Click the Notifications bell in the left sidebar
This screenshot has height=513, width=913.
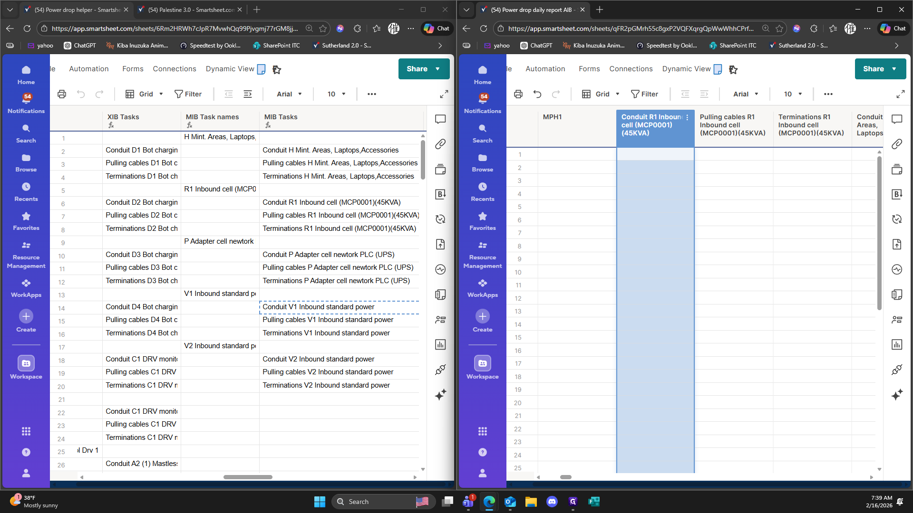[x=26, y=103]
